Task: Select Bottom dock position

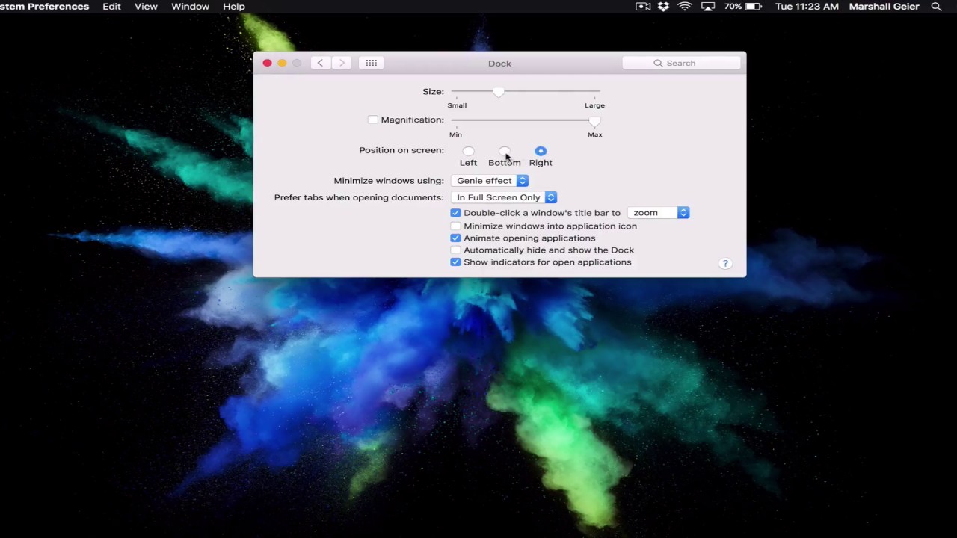Action: point(505,151)
